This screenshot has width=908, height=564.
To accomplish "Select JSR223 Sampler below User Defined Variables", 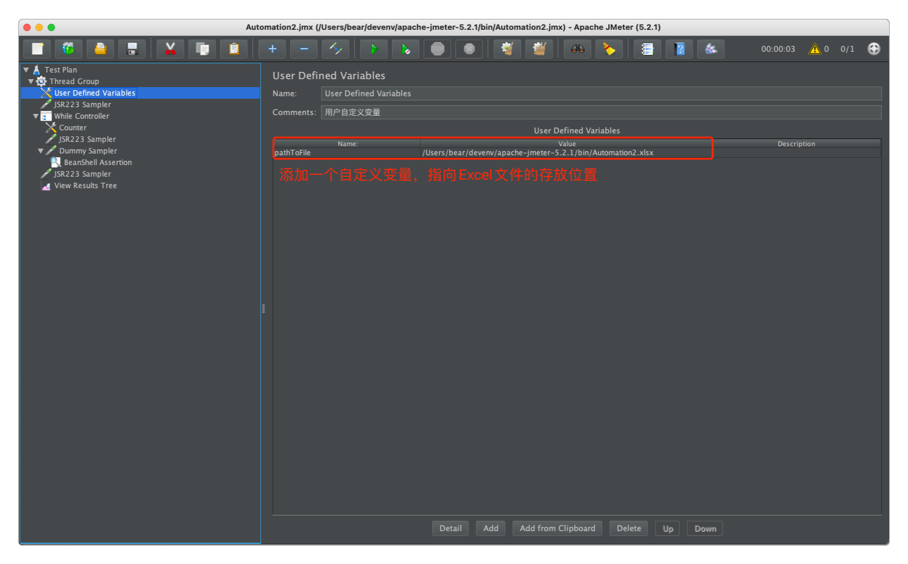I will point(82,105).
